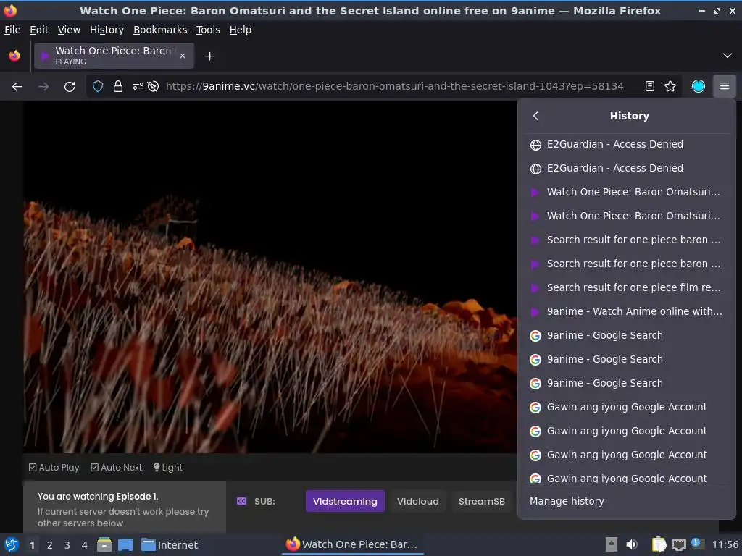Reload the current page
Screen dimensions: 742x556
[x=70, y=87]
